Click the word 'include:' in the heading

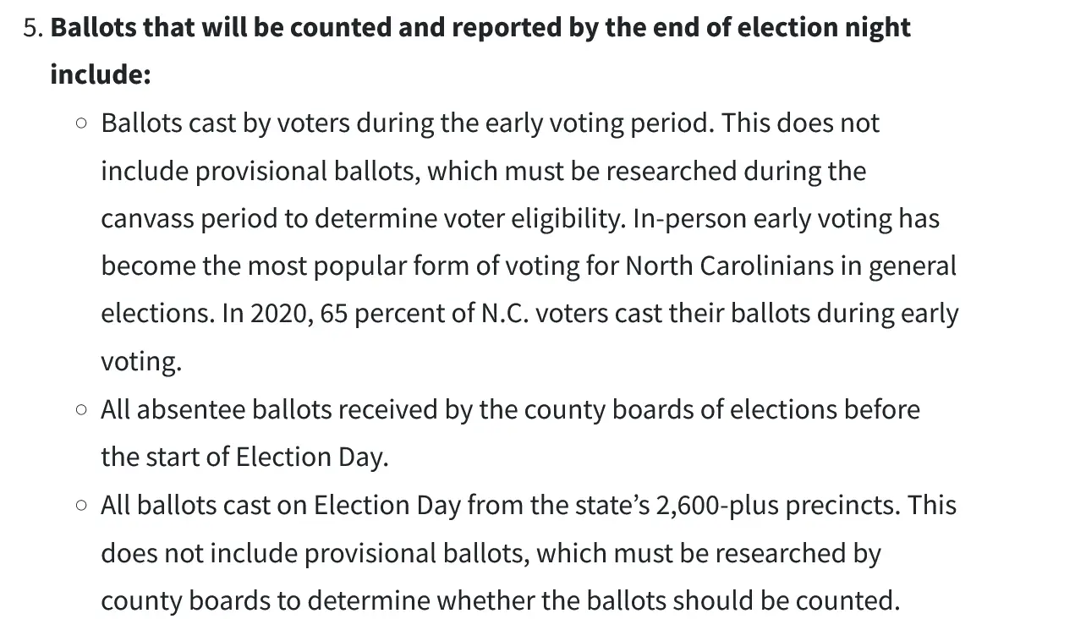100,75
